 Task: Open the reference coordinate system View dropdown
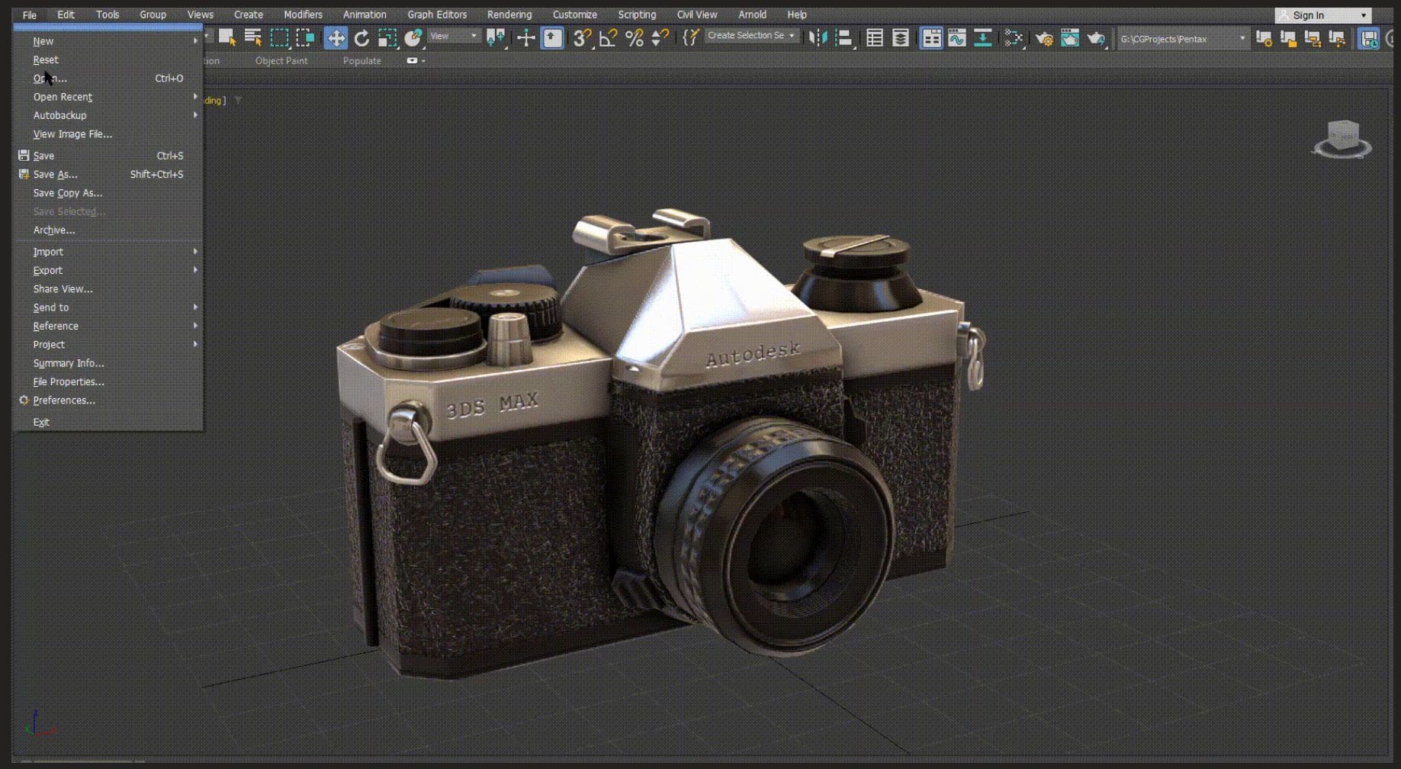453,36
